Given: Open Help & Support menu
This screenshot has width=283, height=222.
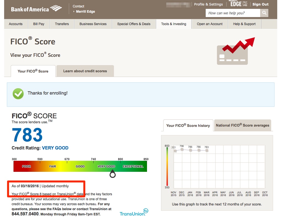Looking at the screenshot, I should (x=244, y=24).
